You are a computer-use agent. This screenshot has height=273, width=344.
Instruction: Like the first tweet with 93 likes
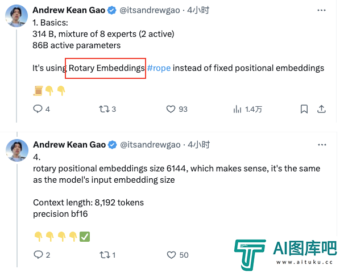[x=171, y=109]
